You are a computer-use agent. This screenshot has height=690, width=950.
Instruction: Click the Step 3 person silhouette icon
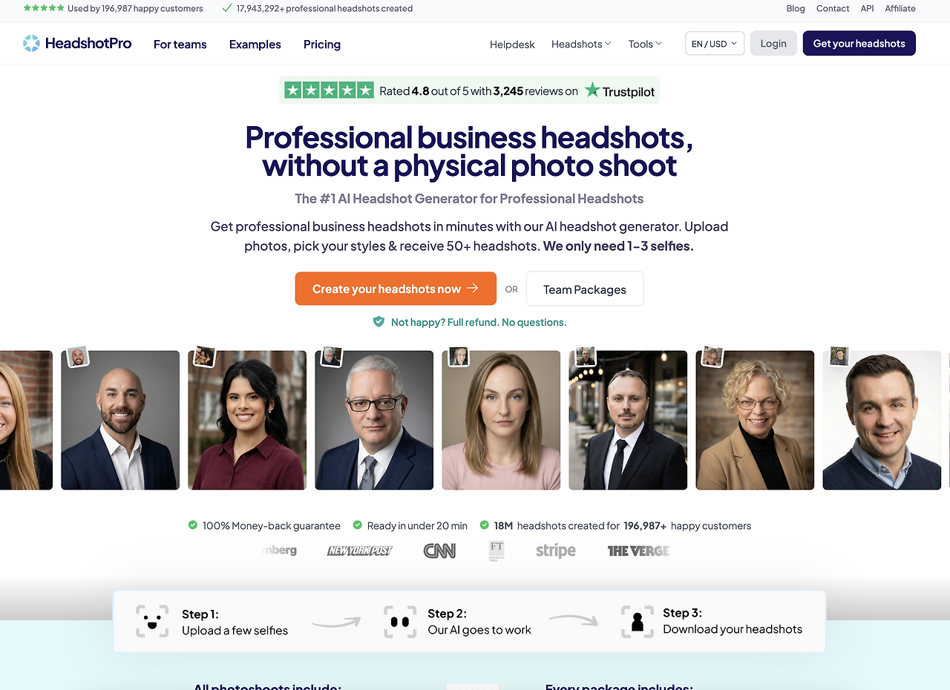click(x=638, y=622)
